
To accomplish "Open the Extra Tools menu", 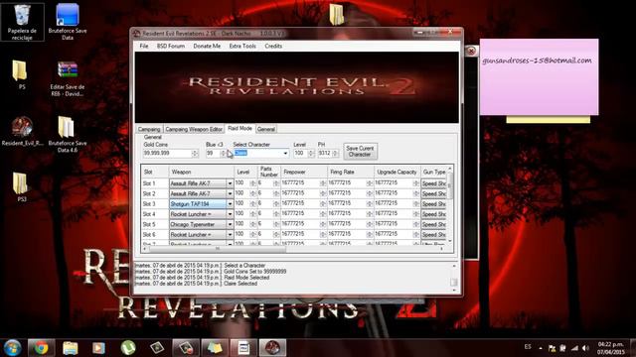I will (242, 46).
